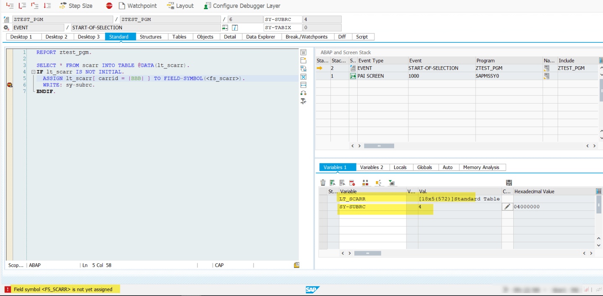Click the blue info icon near SY-TABIX

pyautogui.click(x=236, y=27)
